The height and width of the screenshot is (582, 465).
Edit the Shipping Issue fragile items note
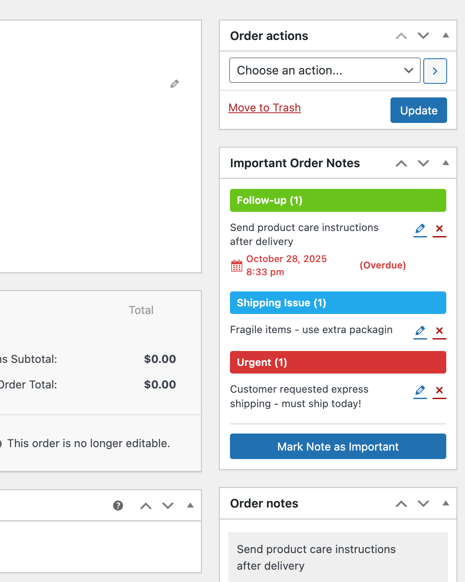point(420,331)
